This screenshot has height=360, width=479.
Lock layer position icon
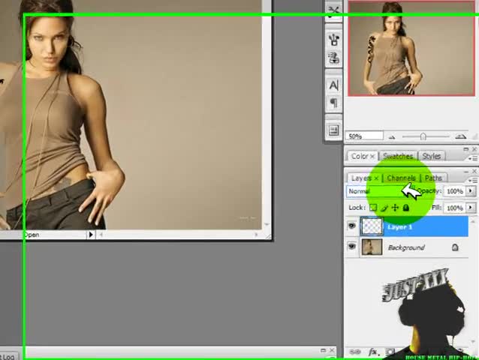coord(395,208)
